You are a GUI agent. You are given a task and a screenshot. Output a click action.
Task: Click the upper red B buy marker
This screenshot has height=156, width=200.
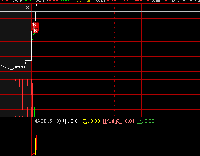pos(35,25)
